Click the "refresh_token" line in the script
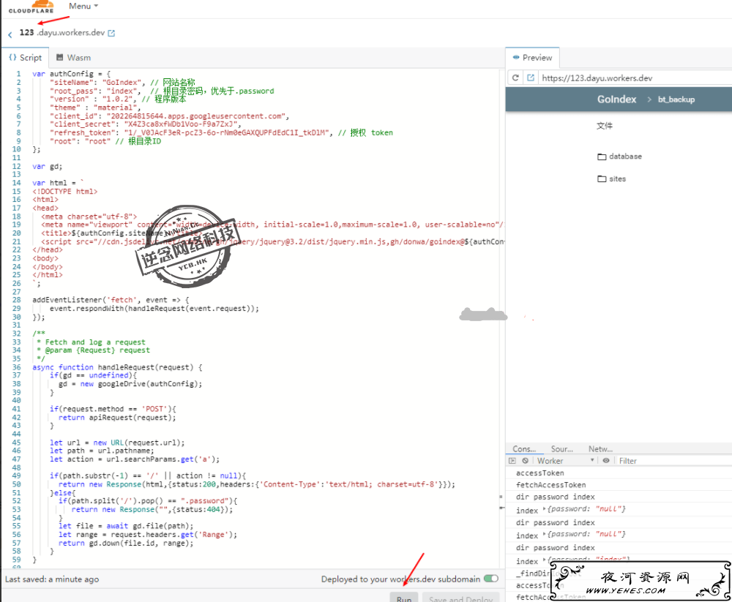The image size is (732, 602). 221,133
